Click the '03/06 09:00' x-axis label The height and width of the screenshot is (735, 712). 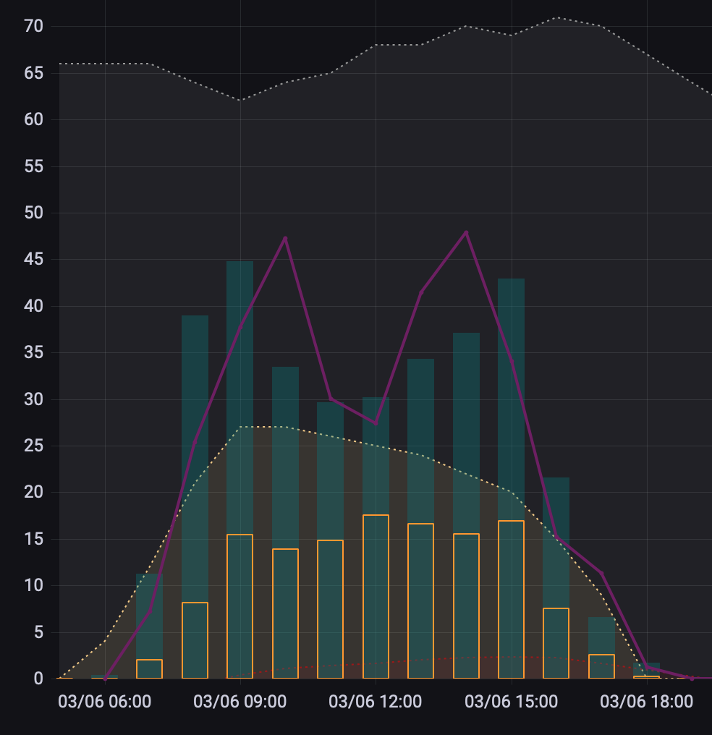pyautogui.click(x=240, y=702)
